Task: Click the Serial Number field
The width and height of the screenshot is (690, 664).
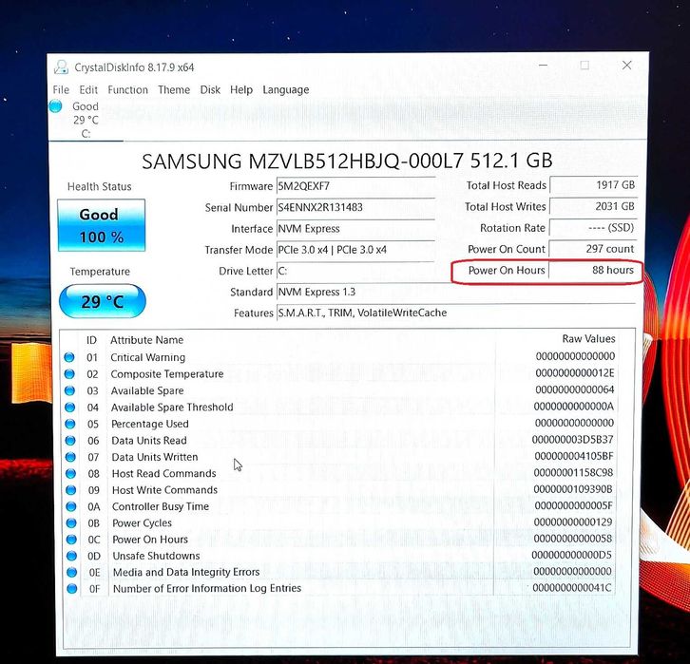Action: pyautogui.click(x=355, y=207)
